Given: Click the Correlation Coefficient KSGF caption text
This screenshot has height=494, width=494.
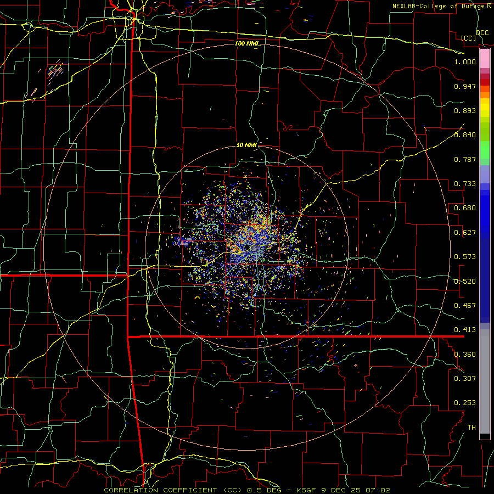Looking at the screenshot, I should click(246, 490).
